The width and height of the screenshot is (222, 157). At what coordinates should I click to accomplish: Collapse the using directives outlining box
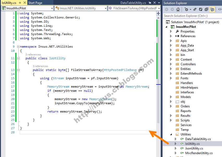point(18,14)
